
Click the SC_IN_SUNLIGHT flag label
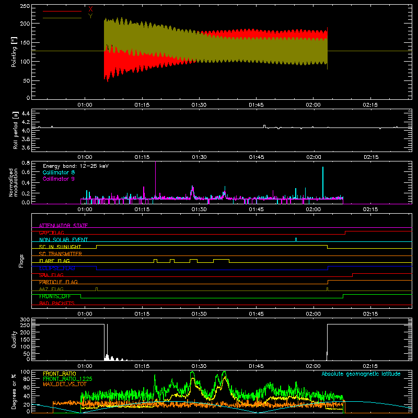pyautogui.click(x=60, y=247)
